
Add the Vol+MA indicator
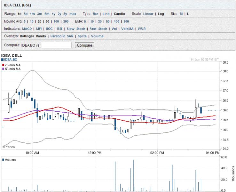point(127,29)
